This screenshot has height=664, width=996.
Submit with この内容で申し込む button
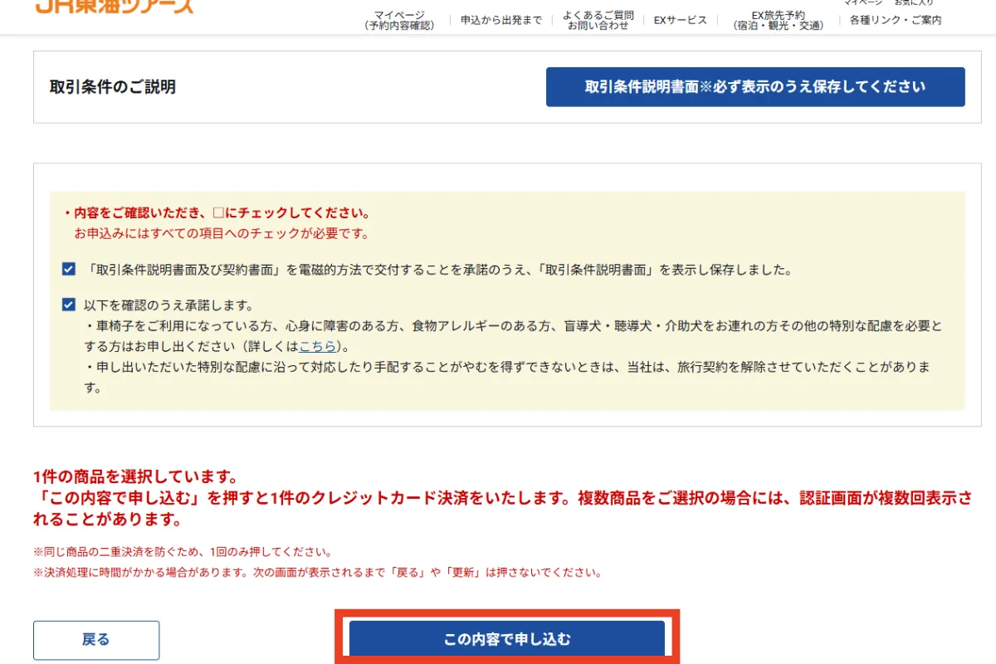point(507,640)
